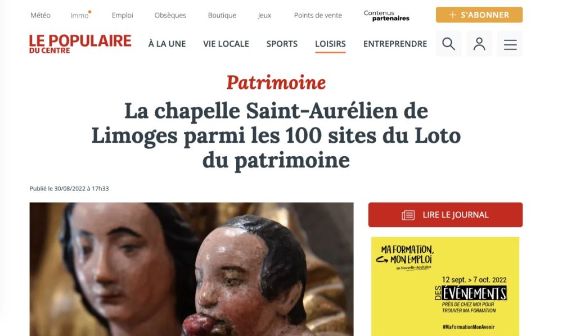Open the Météo link
The image size is (576, 336).
point(40,15)
